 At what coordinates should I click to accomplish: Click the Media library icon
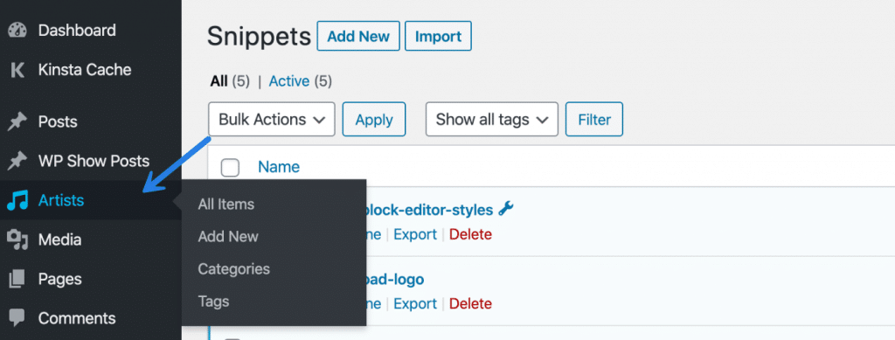pos(17,240)
